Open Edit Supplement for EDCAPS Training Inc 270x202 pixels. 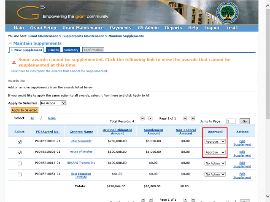(242, 165)
